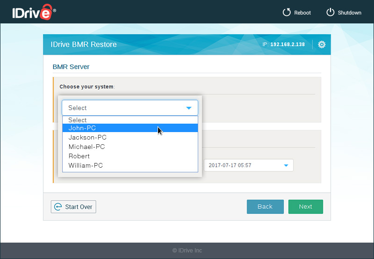Image resolution: width=374 pixels, height=259 pixels.
Task: Click the Reboot circular arrow icon
Action: click(x=287, y=13)
